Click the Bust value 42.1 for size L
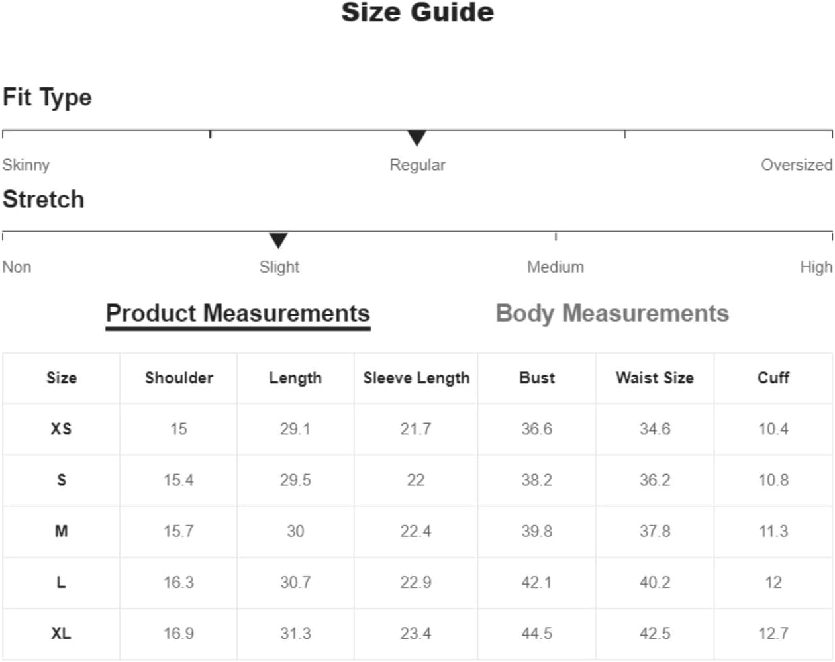The image size is (835, 662). tap(536, 583)
